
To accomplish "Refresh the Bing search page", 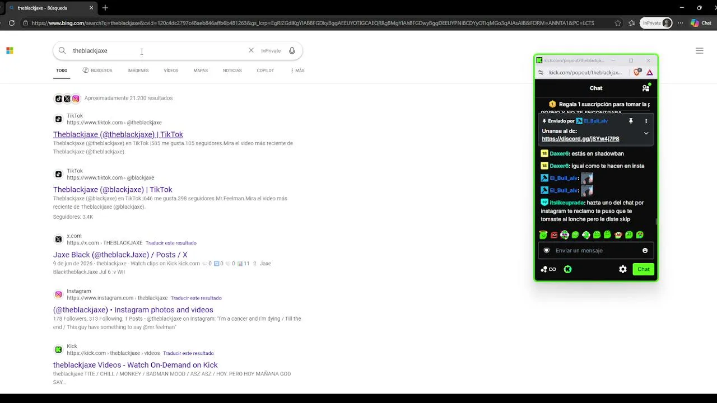I will [12, 23].
